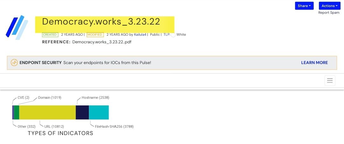Screen dimensions: 344x144
Task: Click the CVE (2) chart label
Action: click(x=23, y=97)
